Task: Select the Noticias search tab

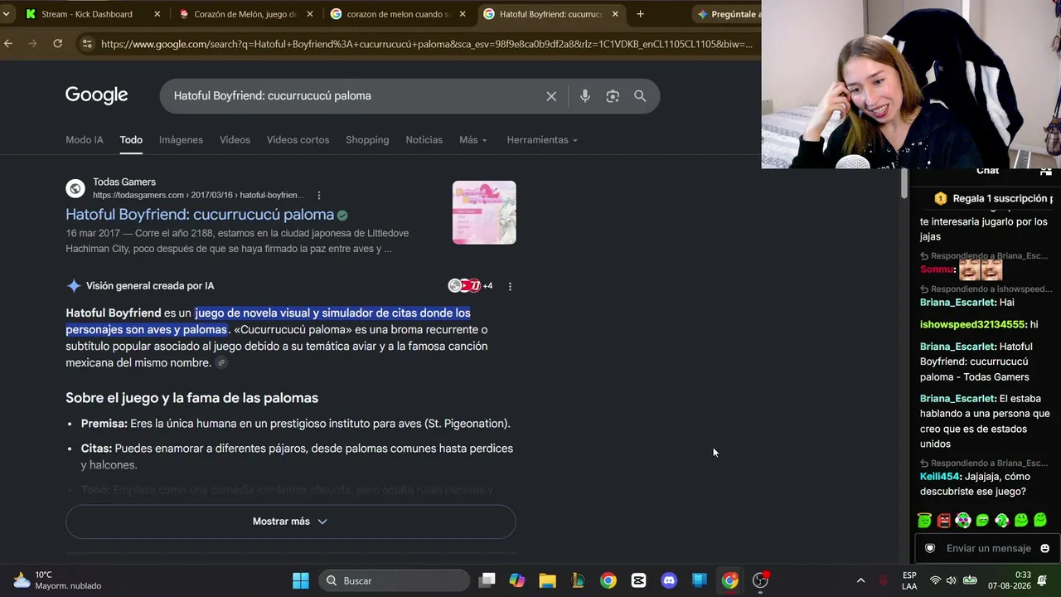Action: click(424, 140)
